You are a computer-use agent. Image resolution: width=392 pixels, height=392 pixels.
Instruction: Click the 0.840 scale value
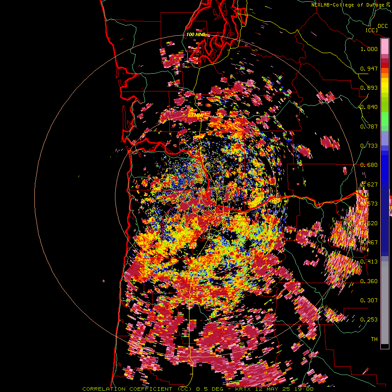click(x=369, y=107)
